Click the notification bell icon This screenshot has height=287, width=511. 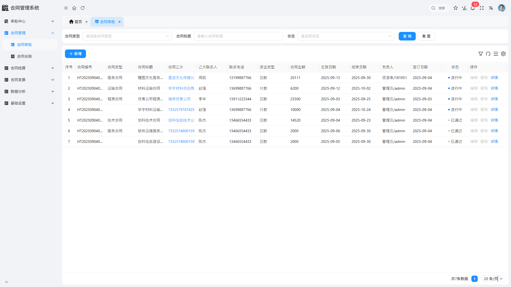pyautogui.click(x=473, y=8)
